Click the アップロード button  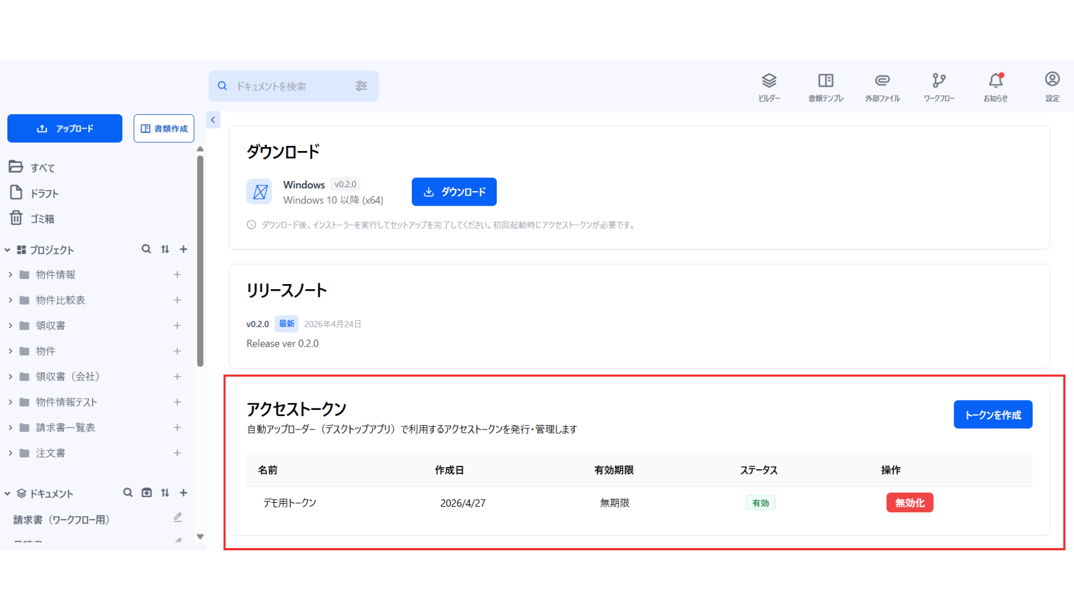[65, 128]
